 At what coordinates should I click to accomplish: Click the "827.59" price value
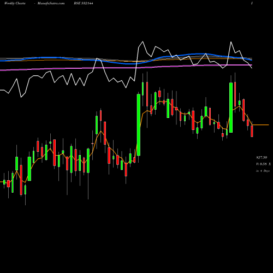click(x=262, y=157)
